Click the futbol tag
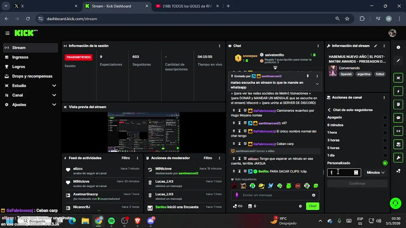406x228 pixels. [380, 74]
